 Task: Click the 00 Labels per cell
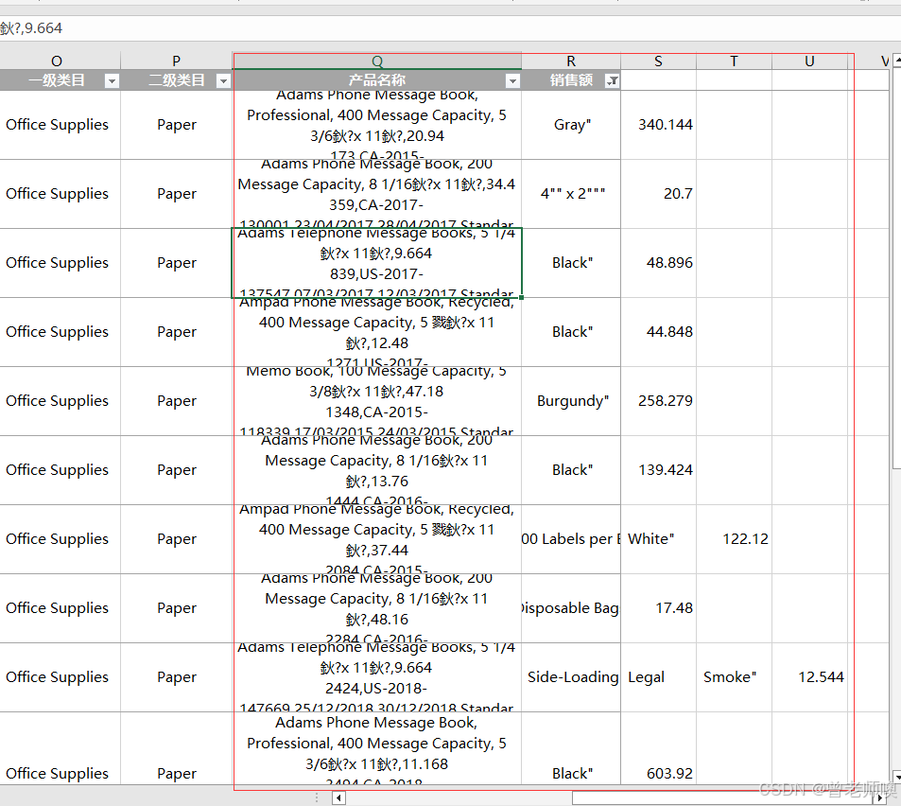coord(571,538)
